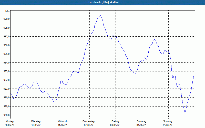The height and width of the screenshot is (128, 205).
Task: Click the date 03.06.22
Action: coord(115,125)
